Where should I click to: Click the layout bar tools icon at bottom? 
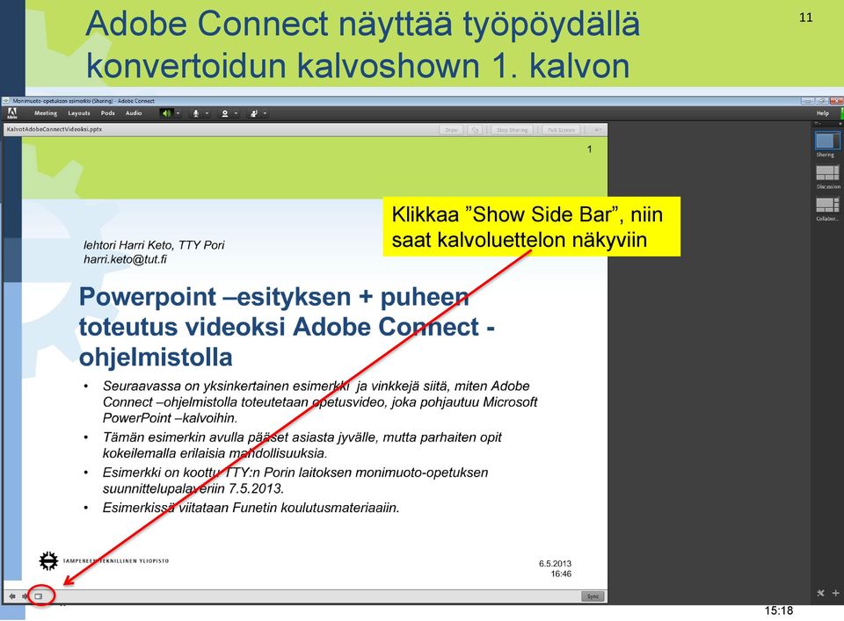[820, 593]
